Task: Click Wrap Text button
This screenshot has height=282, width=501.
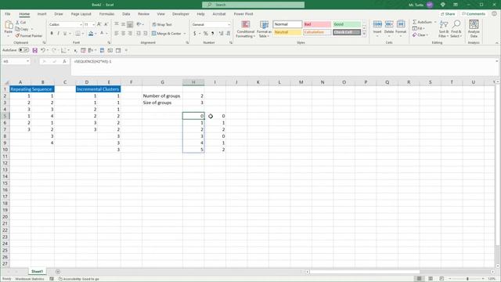Action: (x=162, y=24)
